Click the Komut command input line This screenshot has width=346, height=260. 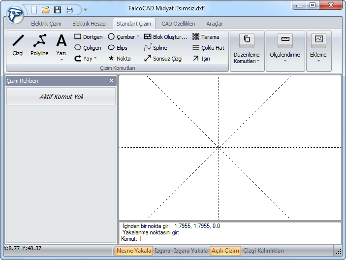point(230,239)
